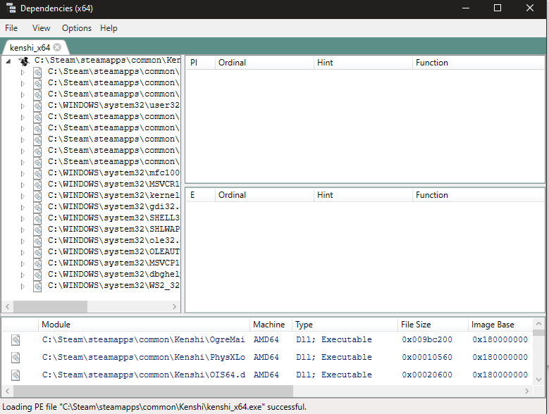Click tree panel horizontal scrollbar right arrow
The height and width of the screenshot is (414, 549).
click(174, 307)
